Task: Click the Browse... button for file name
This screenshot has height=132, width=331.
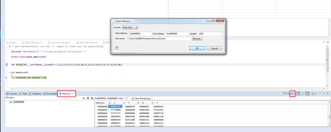Action: (x=197, y=39)
